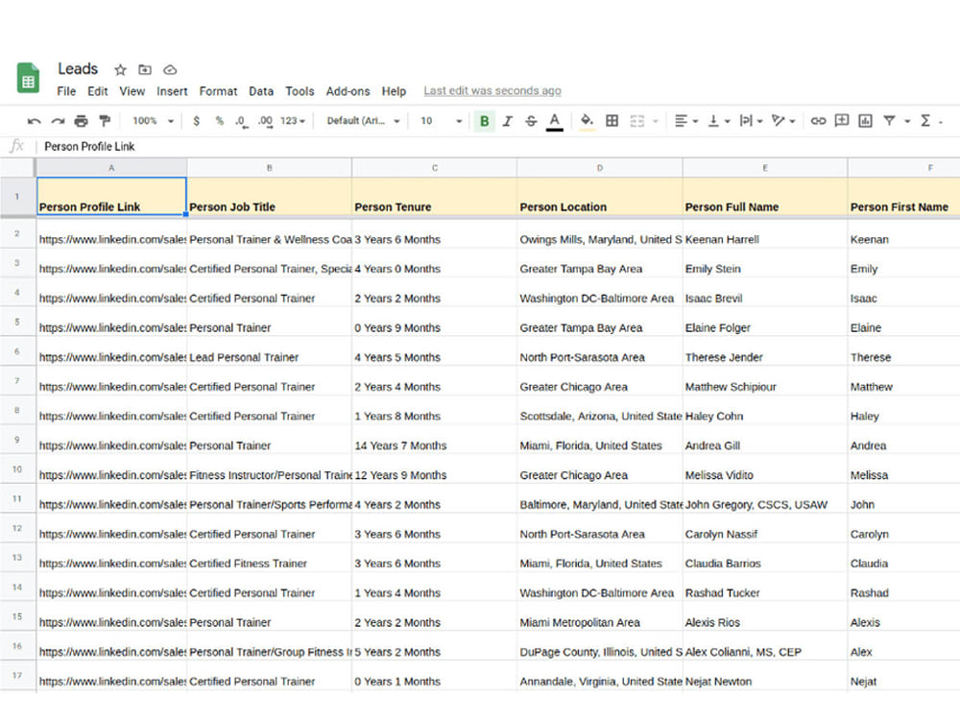Screen dimensions: 960x720
Task: Select the '14 Years 7 Months' cell
Action: [435, 440]
